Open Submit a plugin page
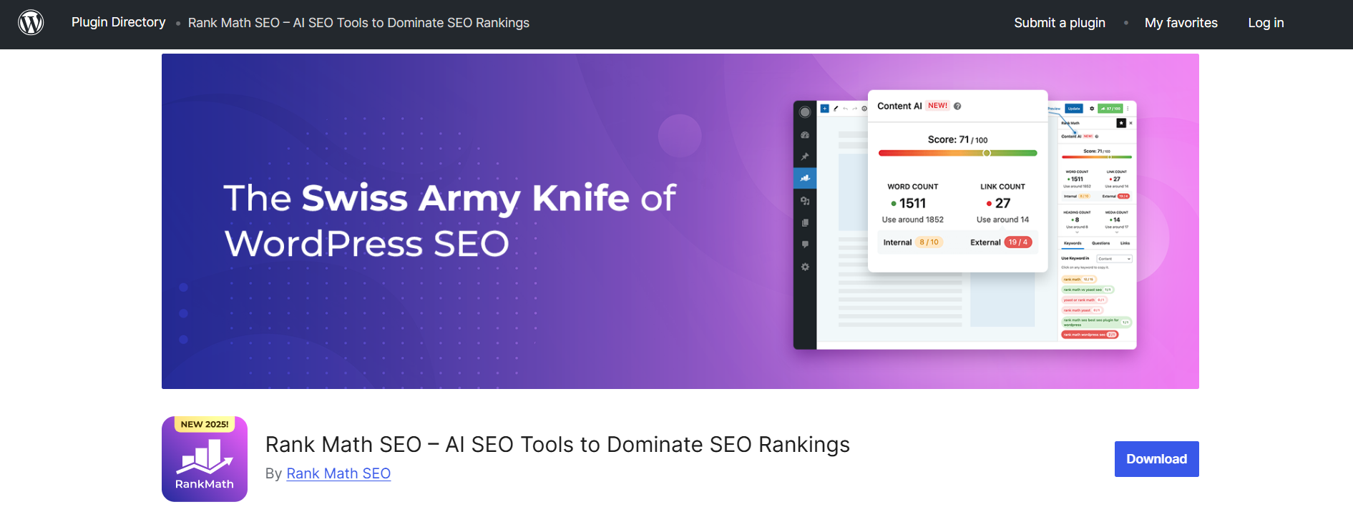Viewport: 1353px width, 512px height. click(1060, 23)
